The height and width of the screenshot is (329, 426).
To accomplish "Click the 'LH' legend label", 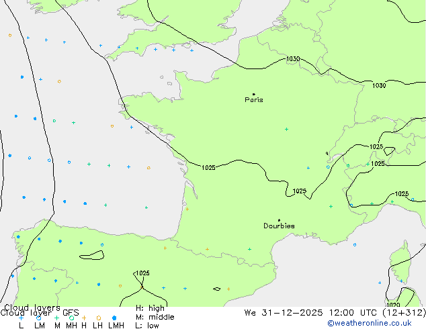I will click(x=97, y=326).
